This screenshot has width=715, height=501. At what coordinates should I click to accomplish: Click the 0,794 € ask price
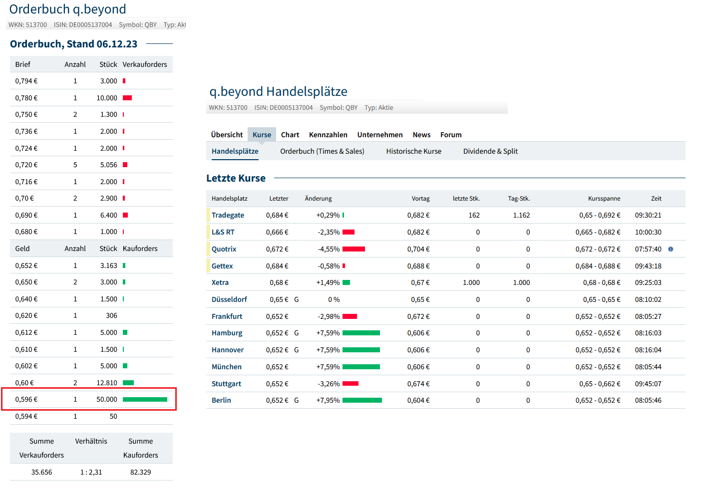click(x=26, y=81)
